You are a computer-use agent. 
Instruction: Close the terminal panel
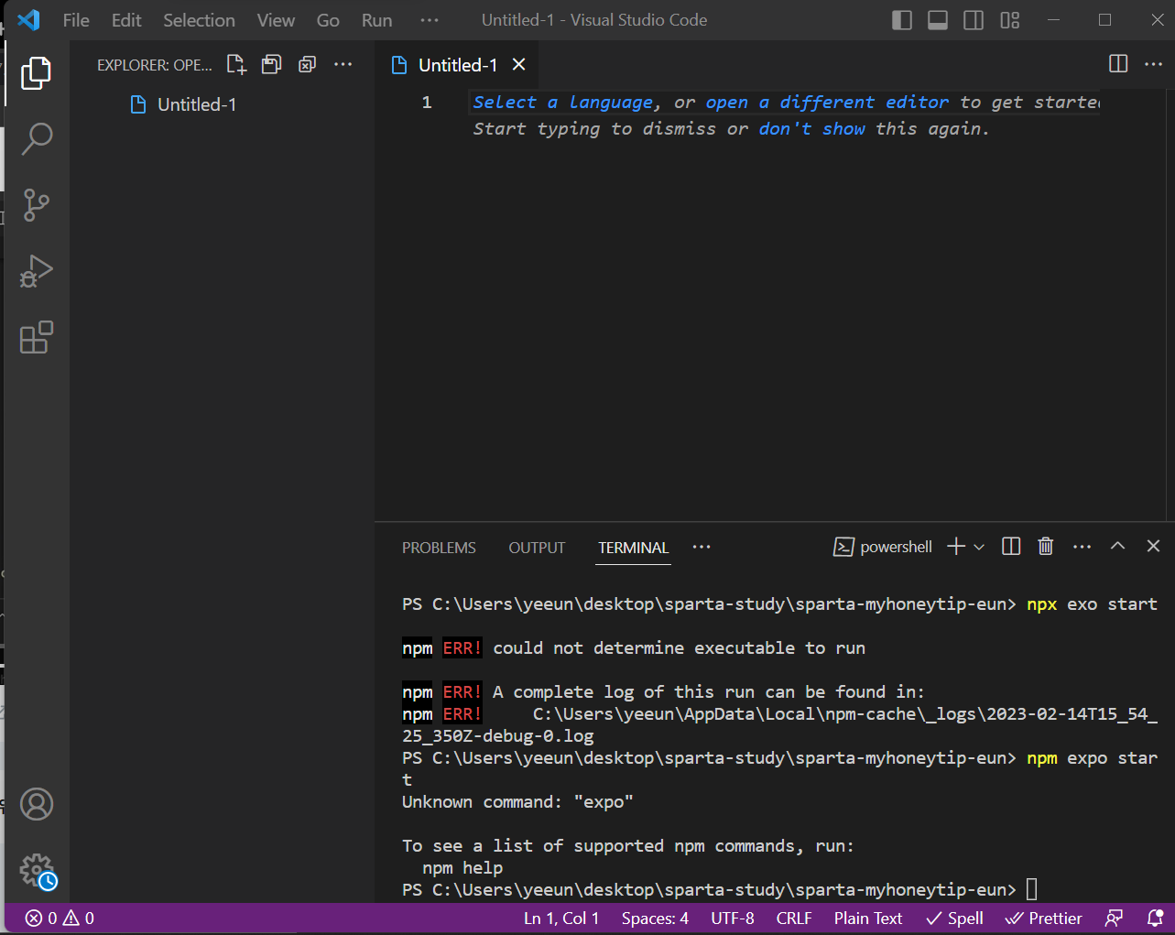click(x=1153, y=546)
